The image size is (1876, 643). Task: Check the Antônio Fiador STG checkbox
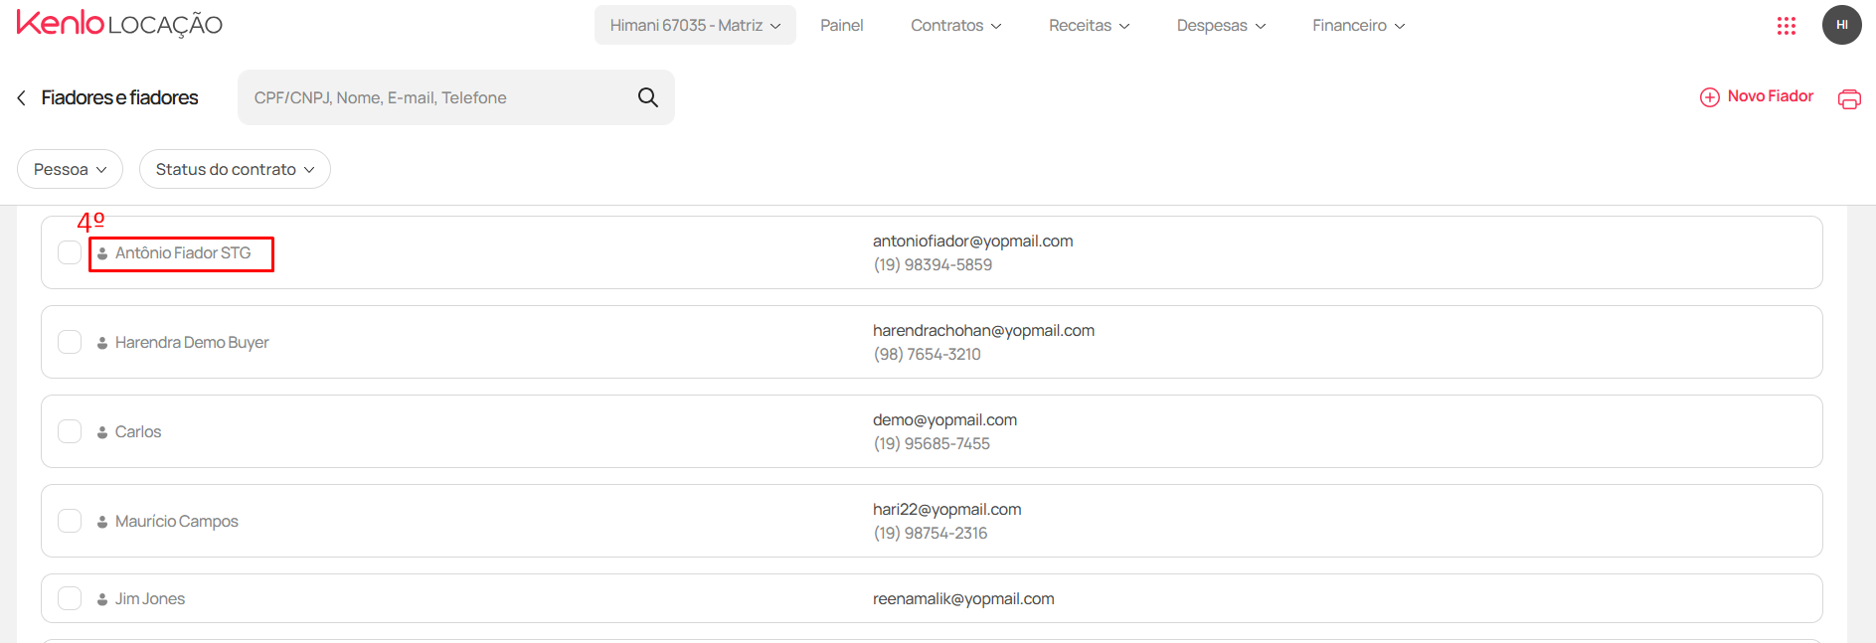tap(70, 252)
